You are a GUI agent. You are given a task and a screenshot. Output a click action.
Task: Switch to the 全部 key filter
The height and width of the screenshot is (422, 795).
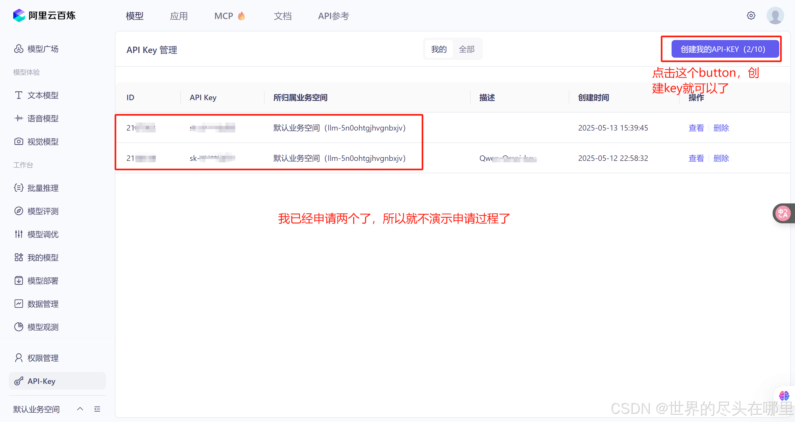coord(466,49)
